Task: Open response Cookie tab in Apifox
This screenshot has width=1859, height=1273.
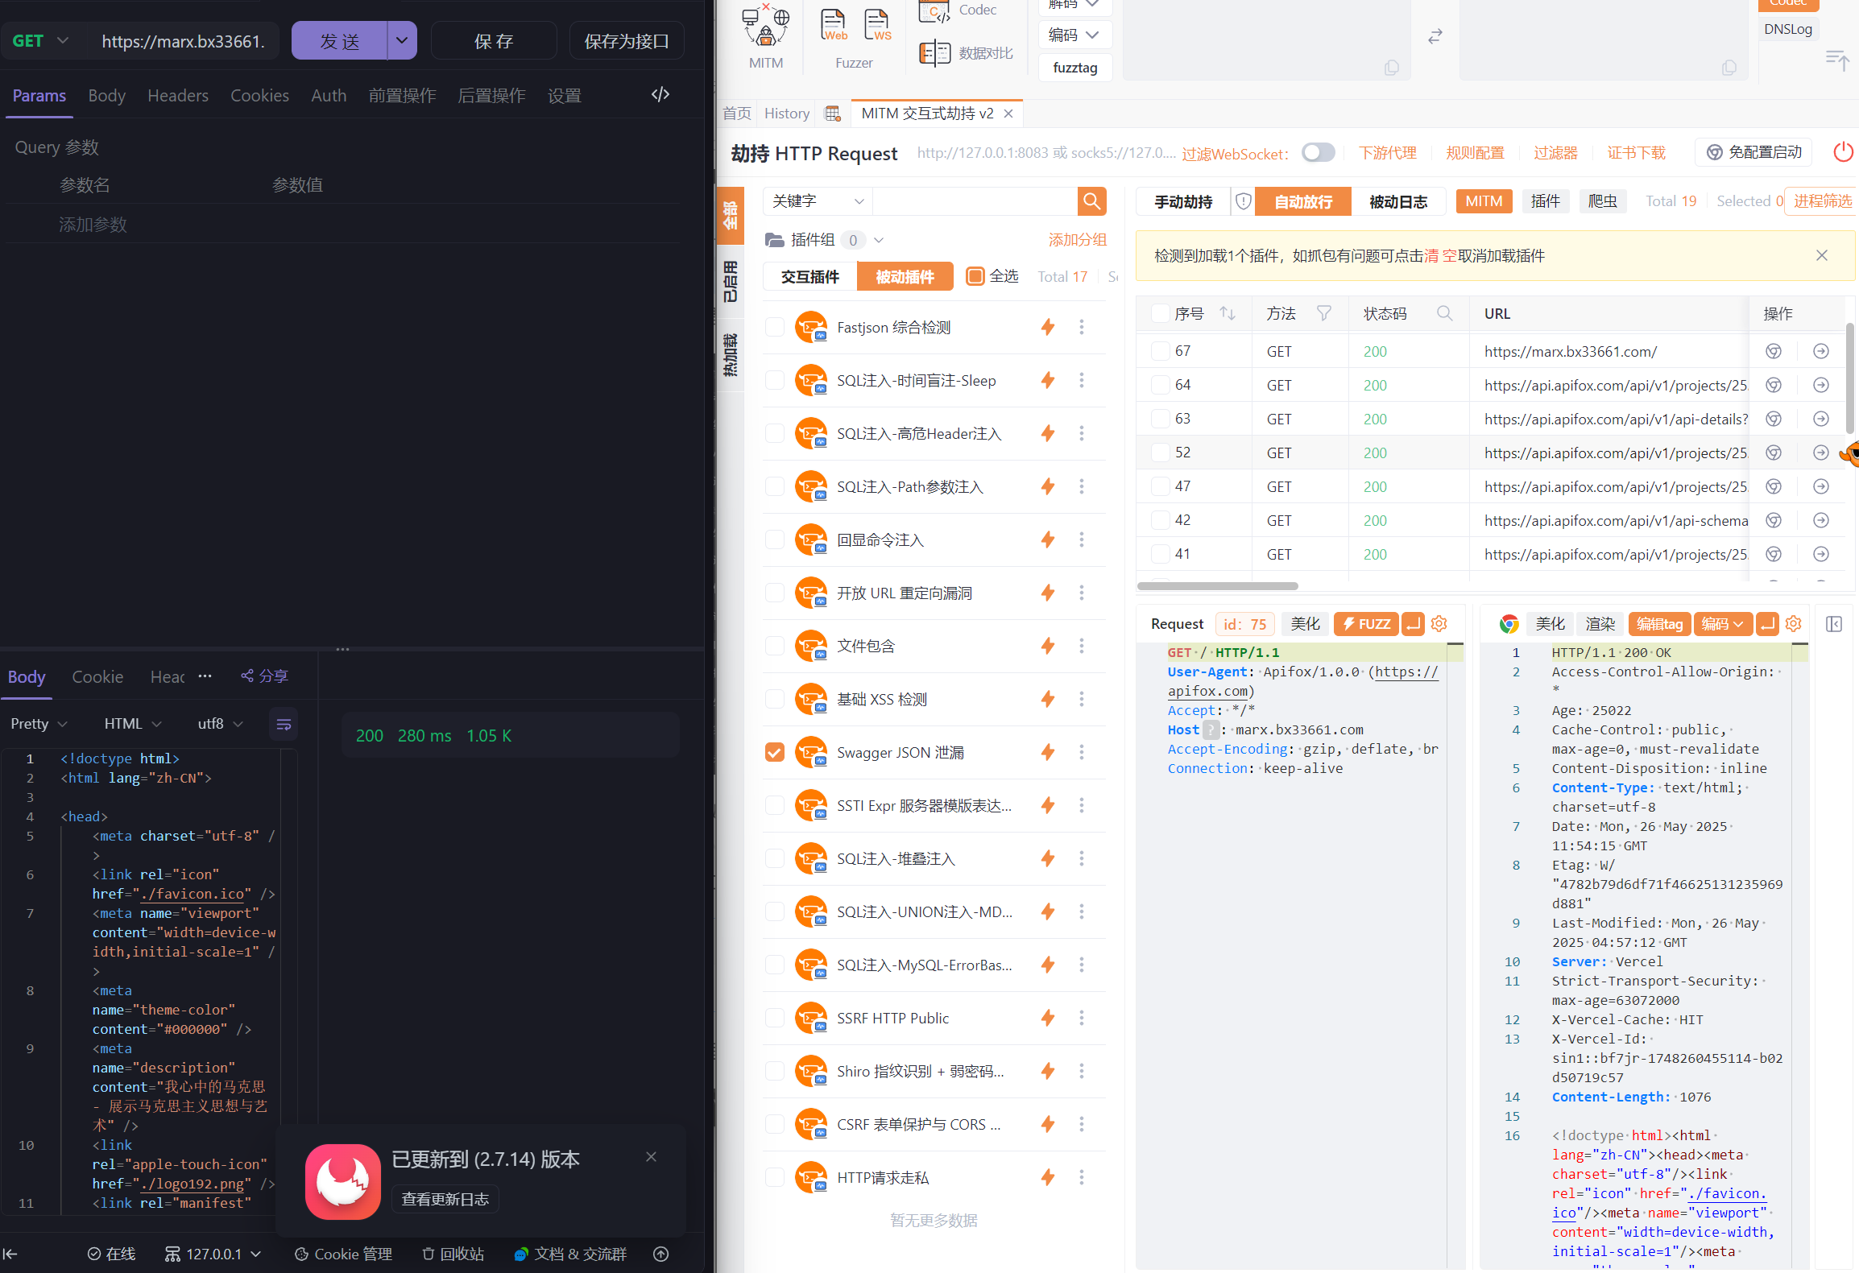Action: 97,676
